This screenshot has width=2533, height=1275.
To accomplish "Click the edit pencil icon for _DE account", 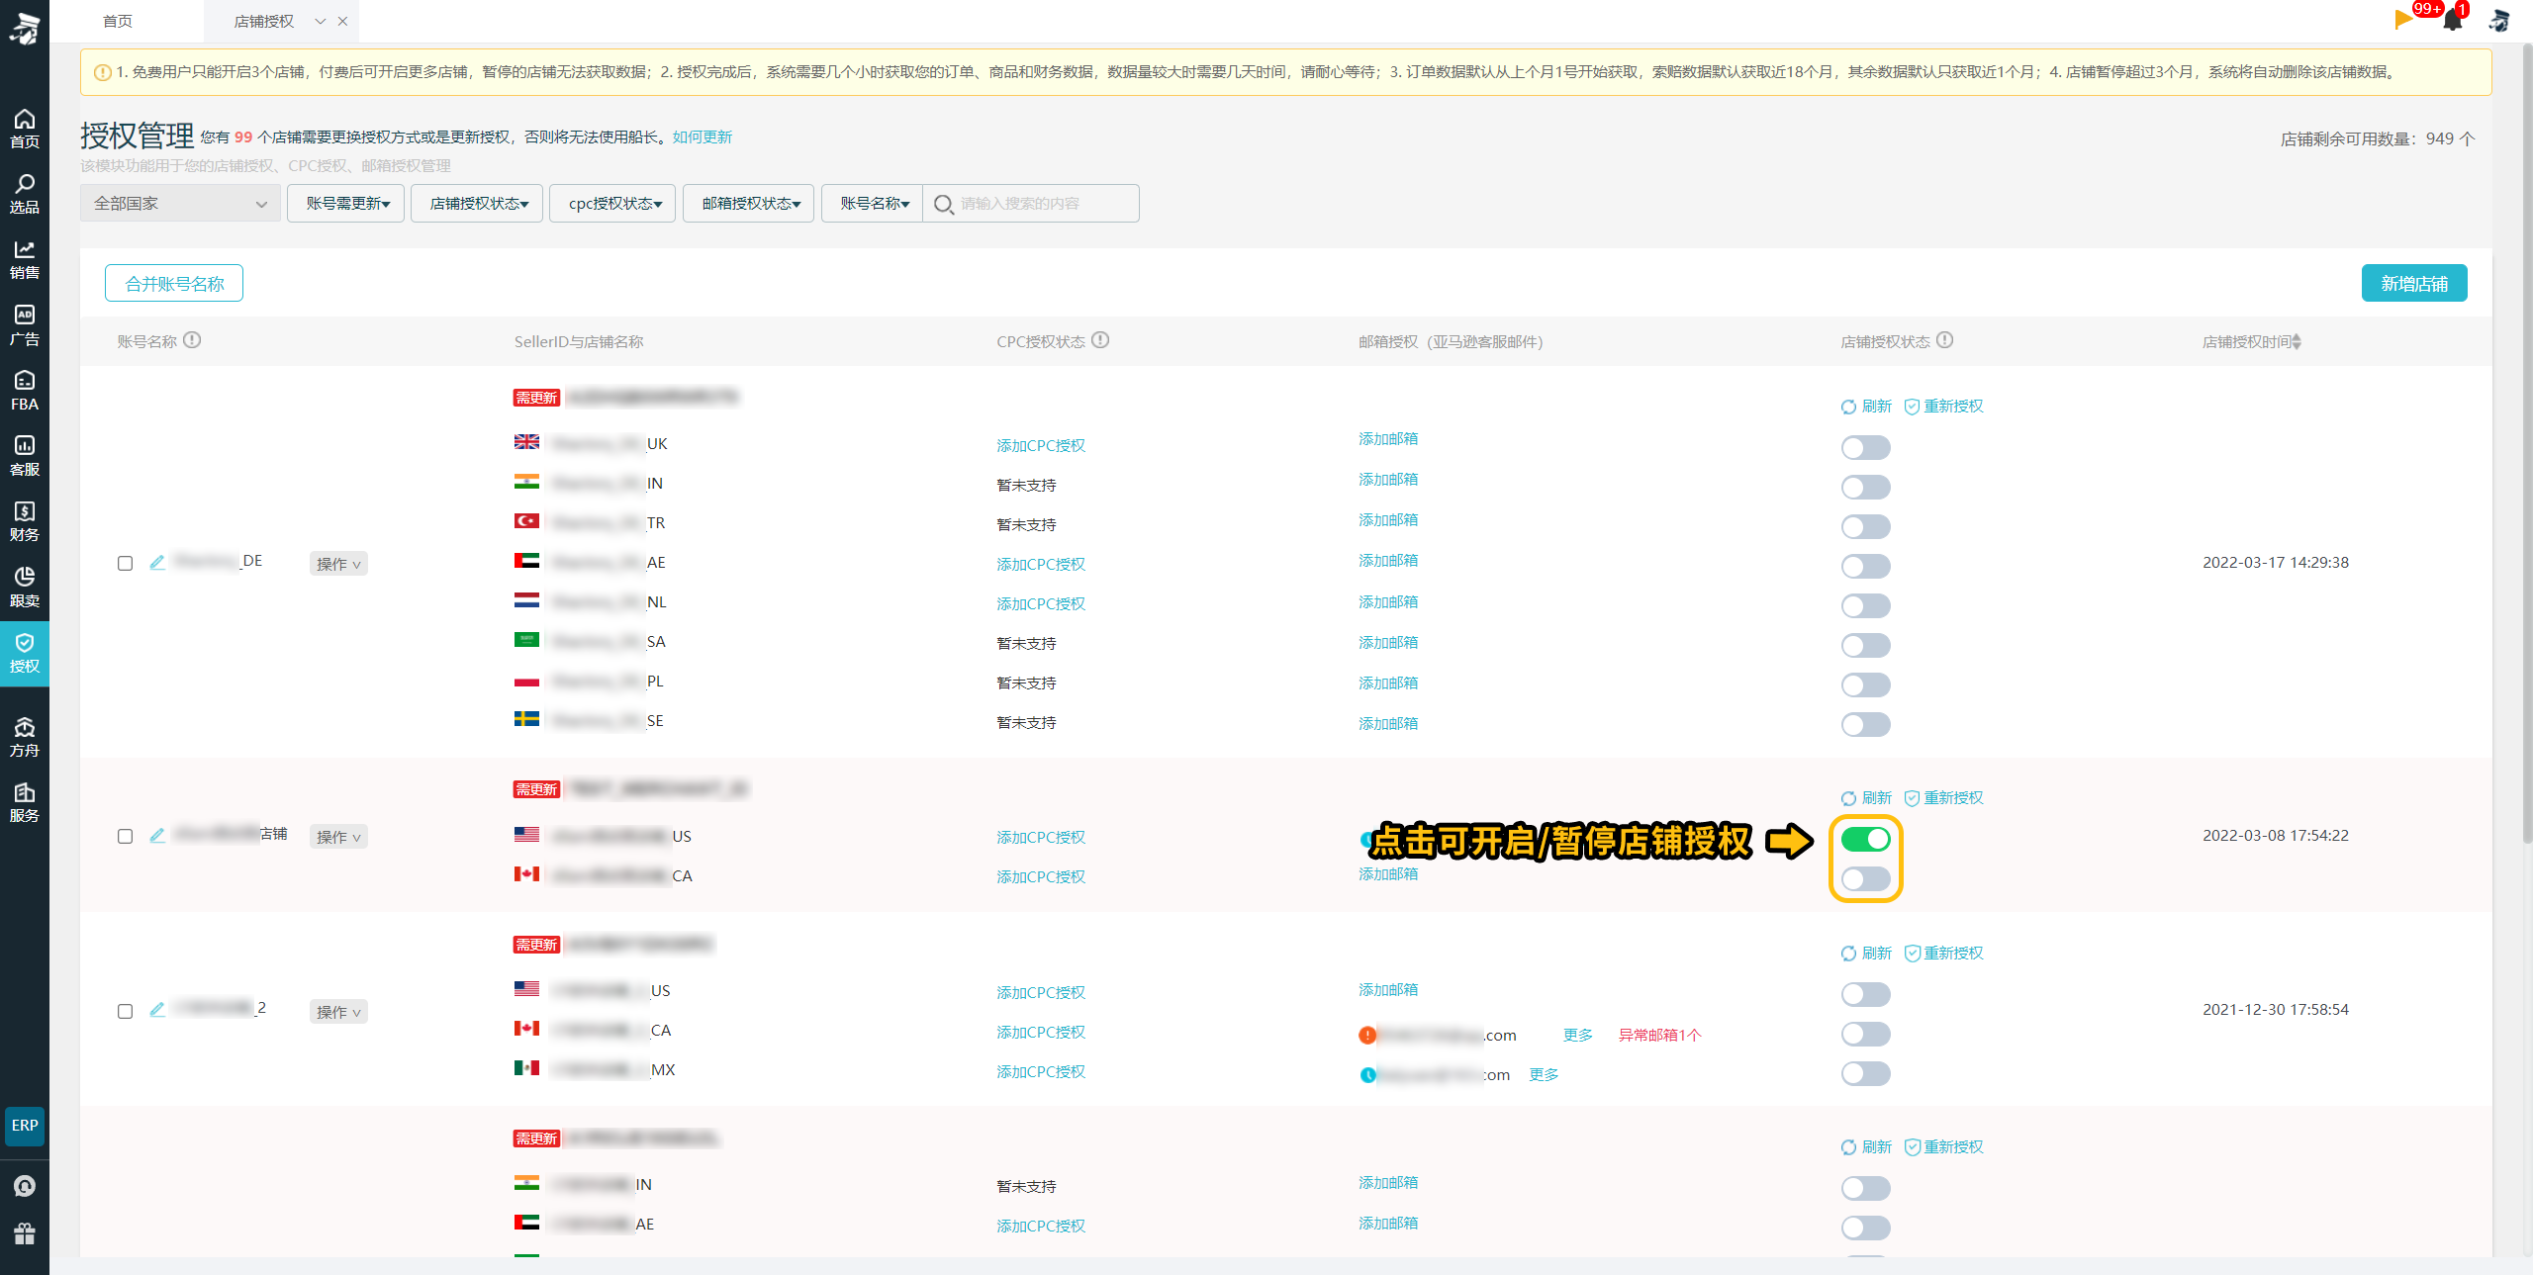I will click(157, 562).
